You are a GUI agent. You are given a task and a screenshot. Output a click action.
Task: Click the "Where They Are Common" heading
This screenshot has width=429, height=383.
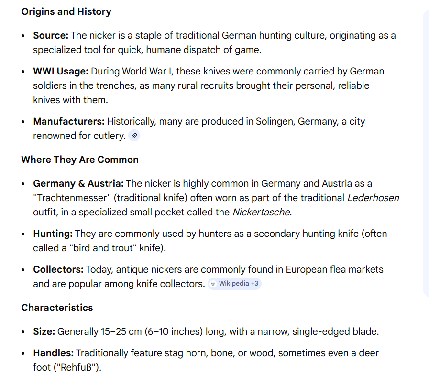[80, 160]
